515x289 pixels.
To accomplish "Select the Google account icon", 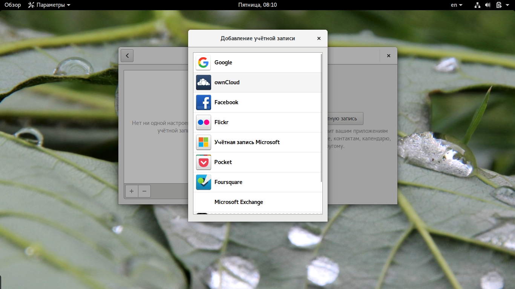I will click(x=203, y=62).
